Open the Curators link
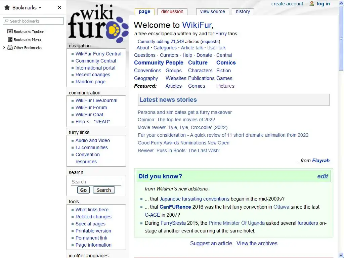 [x=169, y=55]
